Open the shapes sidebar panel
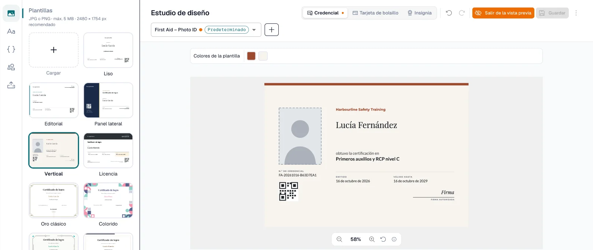 [x=11, y=67]
